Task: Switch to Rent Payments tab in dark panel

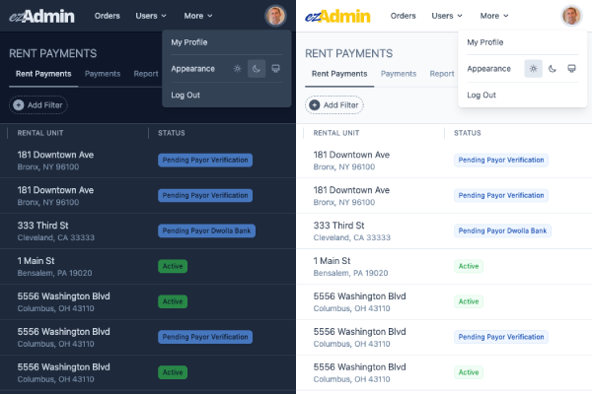Action: coord(43,74)
